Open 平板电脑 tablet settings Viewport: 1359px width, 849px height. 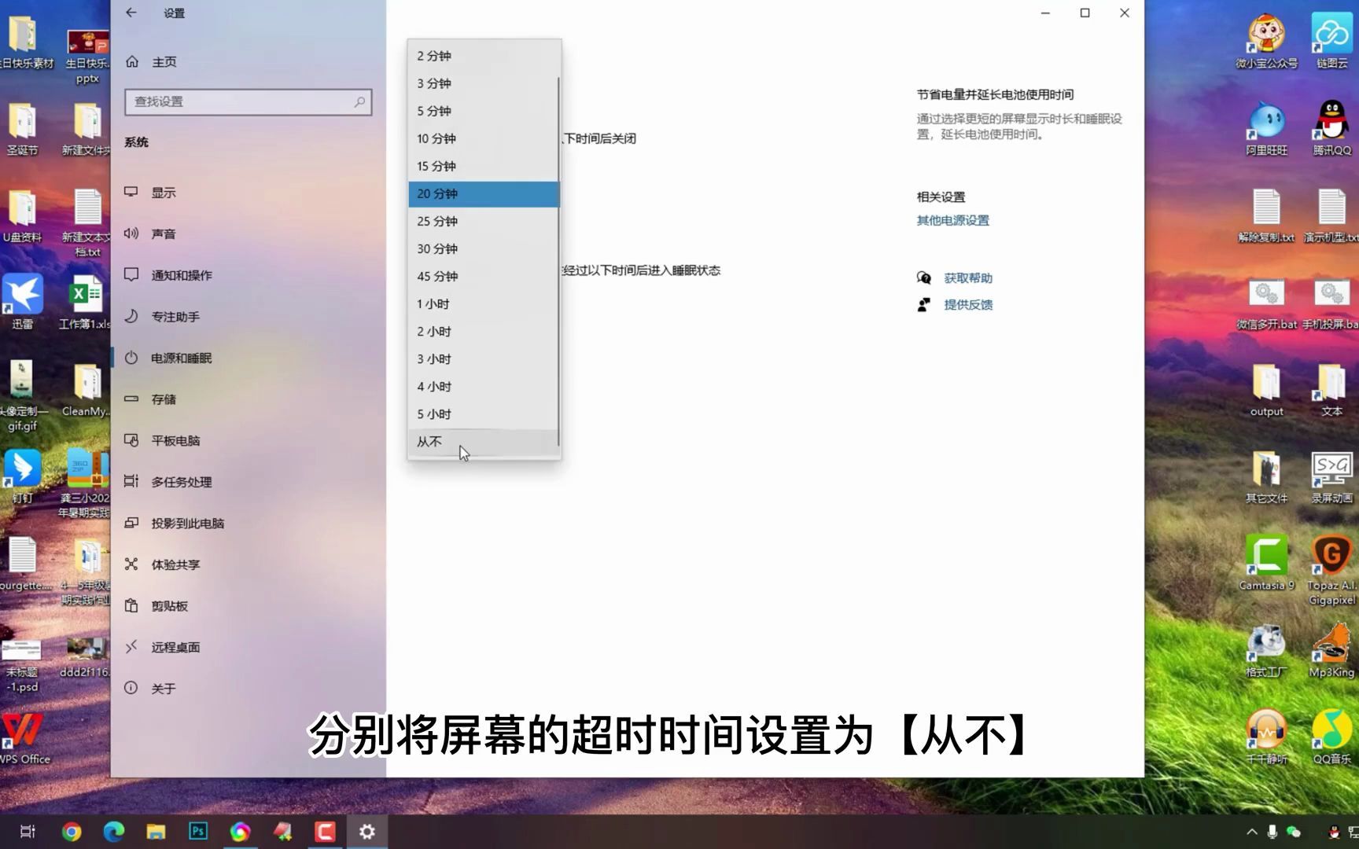pos(248,440)
